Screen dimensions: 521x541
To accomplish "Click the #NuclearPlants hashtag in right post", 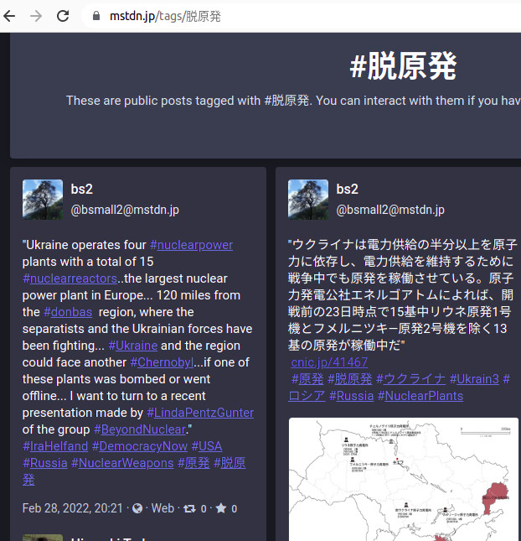I will (x=420, y=396).
